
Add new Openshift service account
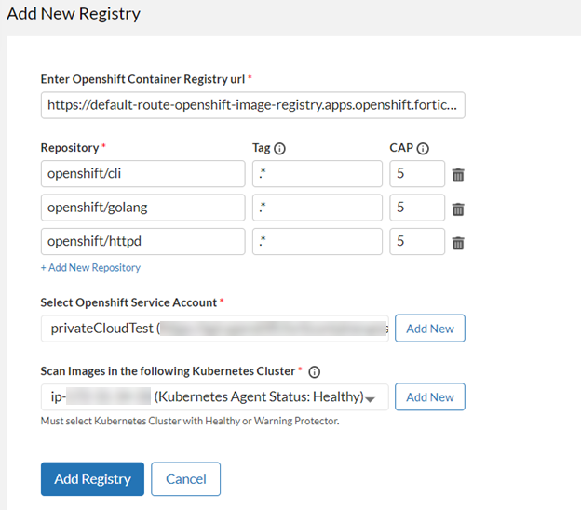click(430, 329)
